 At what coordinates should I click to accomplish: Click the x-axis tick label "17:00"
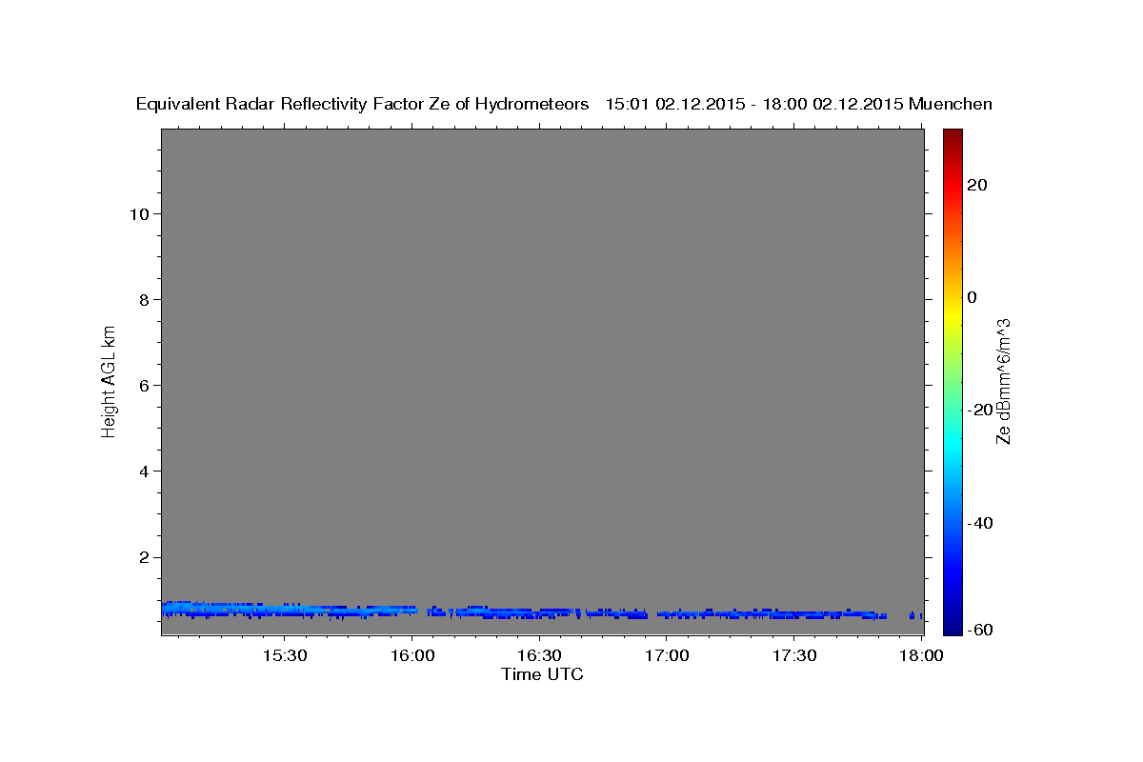pyautogui.click(x=667, y=656)
